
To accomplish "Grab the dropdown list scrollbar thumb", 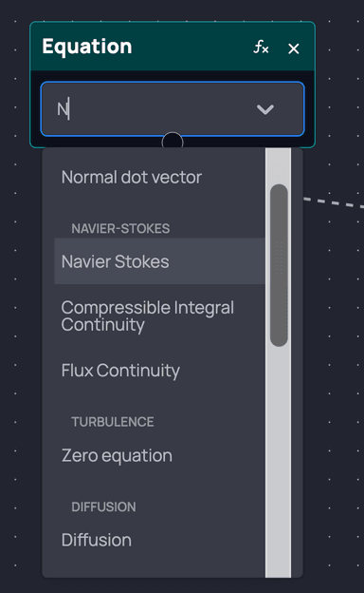I will pyautogui.click(x=279, y=265).
